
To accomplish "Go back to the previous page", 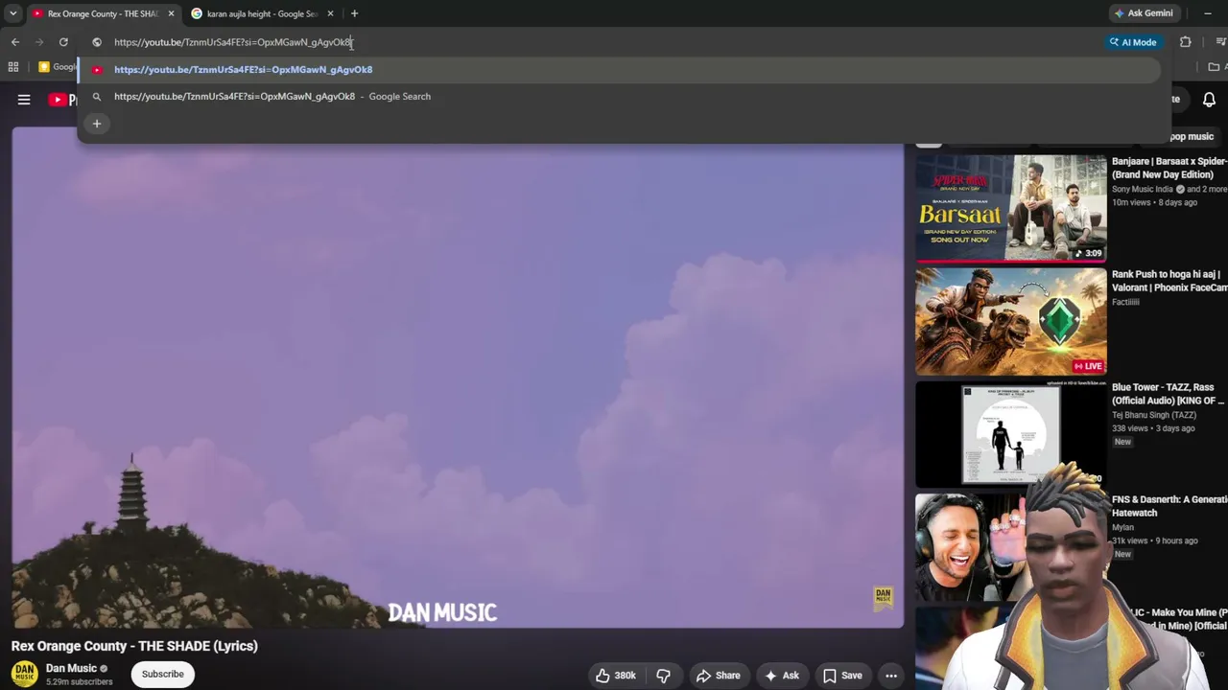I will [15, 42].
